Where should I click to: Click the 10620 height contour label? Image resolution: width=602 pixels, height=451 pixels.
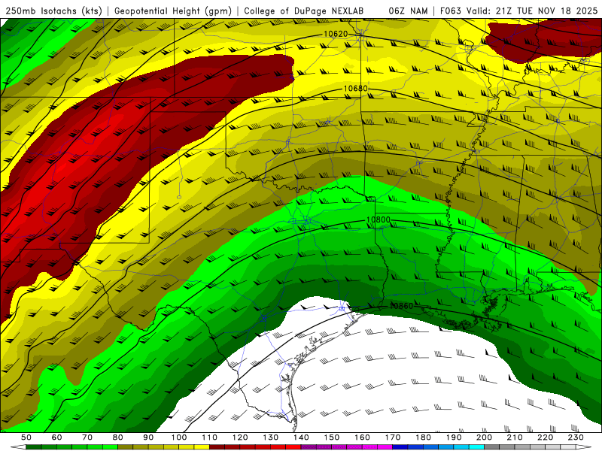(x=336, y=34)
